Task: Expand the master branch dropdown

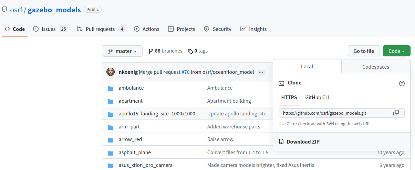Action: coord(123,51)
